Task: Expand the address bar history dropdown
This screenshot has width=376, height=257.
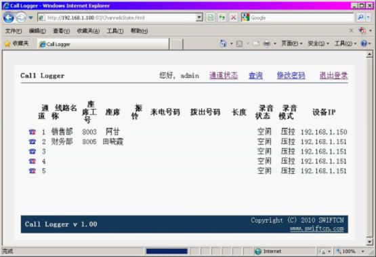Action: (x=199, y=17)
